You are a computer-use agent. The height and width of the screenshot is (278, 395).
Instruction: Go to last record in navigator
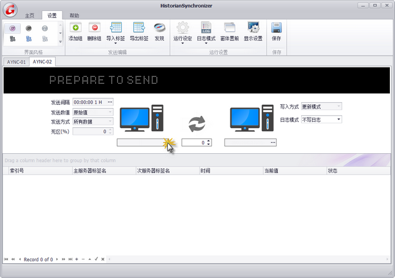pyautogui.click(x=71, y=259)
